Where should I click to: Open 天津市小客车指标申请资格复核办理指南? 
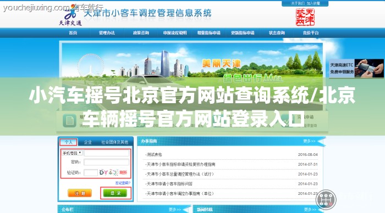click(180, 164)
